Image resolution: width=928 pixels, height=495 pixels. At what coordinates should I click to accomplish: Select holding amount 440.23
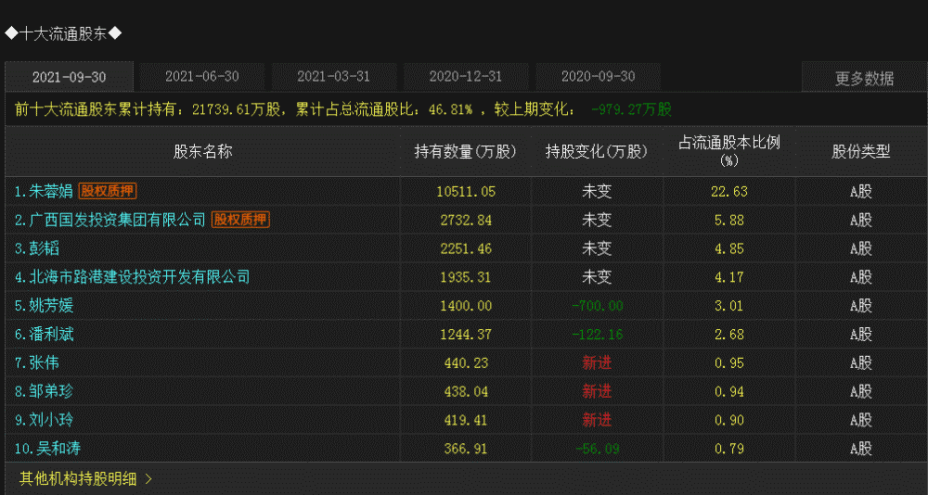[466, 362]
